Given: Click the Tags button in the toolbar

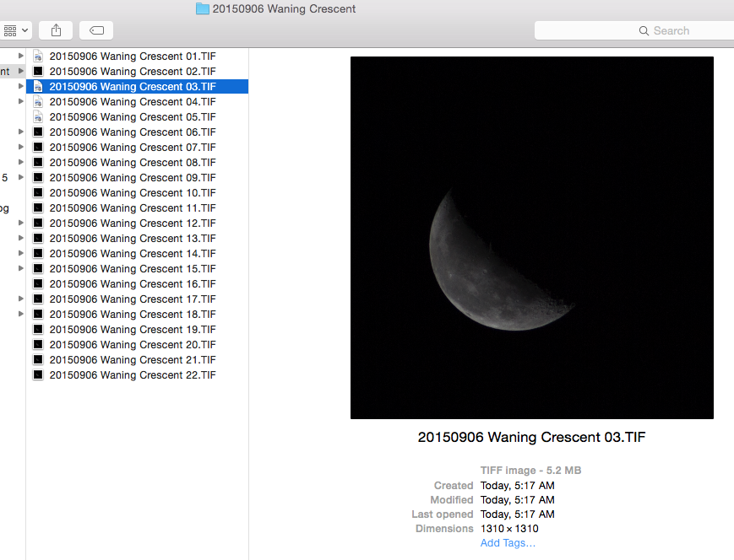Looking at the screenshot, I should pyautogui.click(x=95, y=30).
